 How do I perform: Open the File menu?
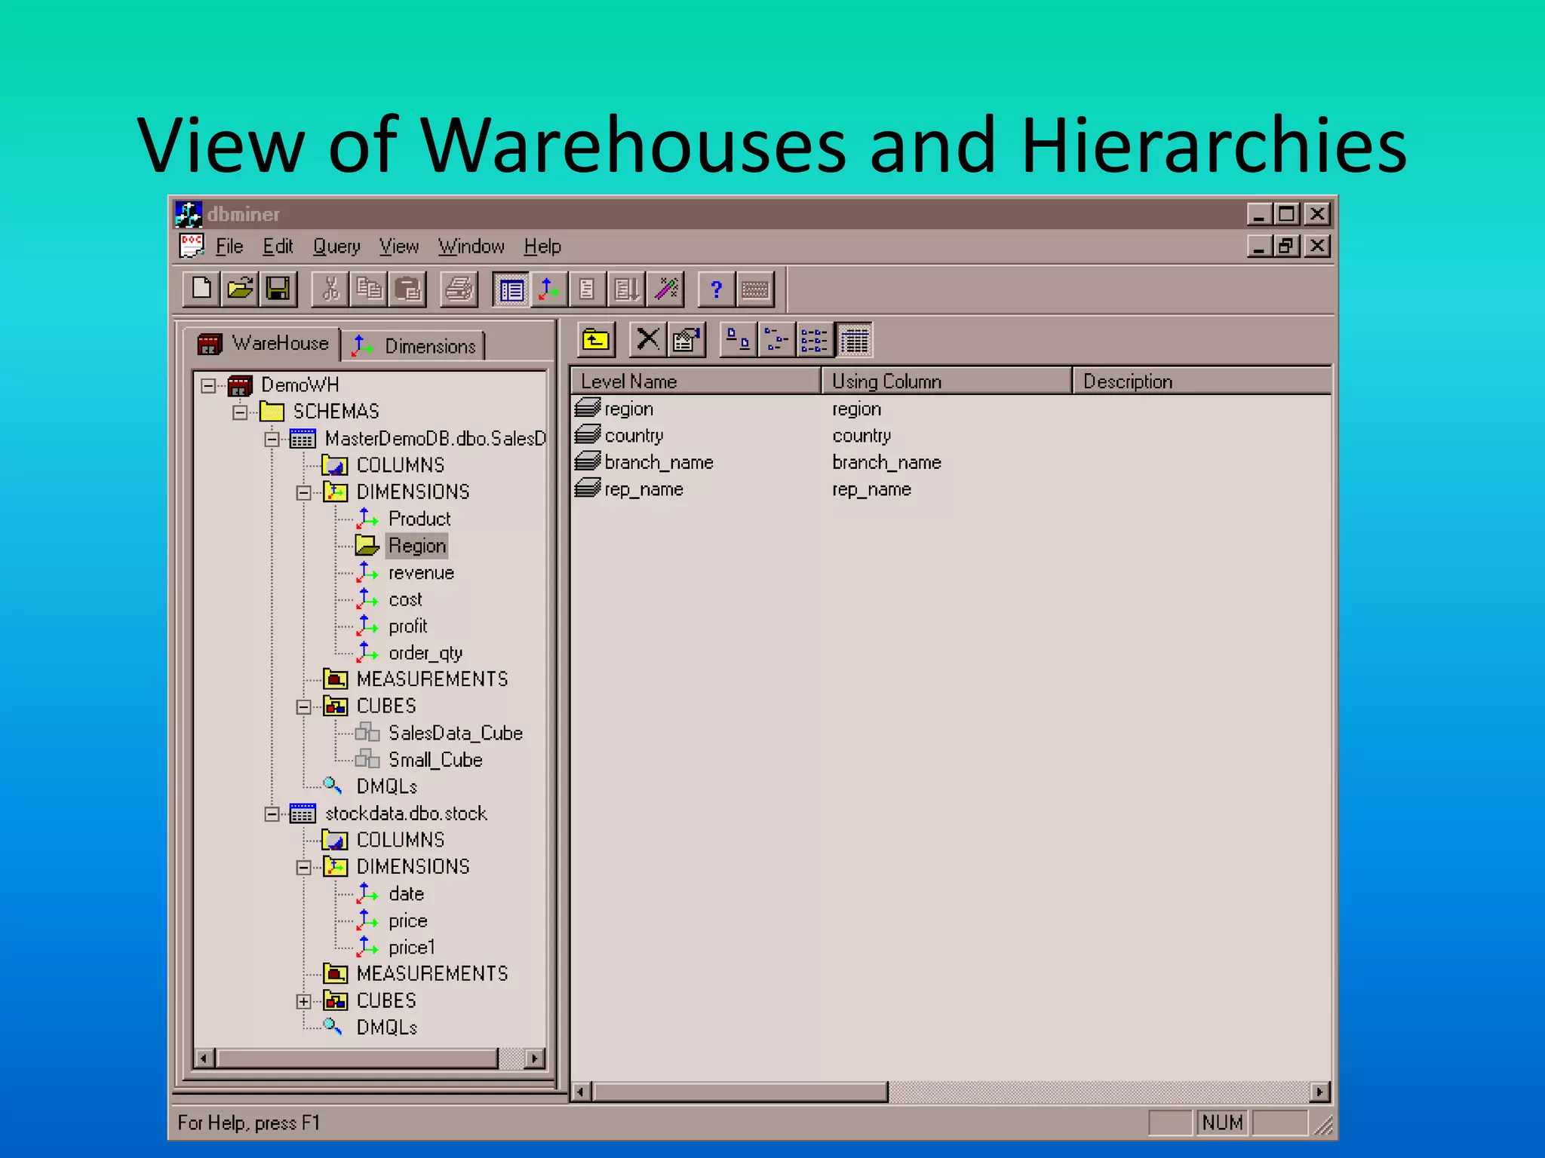click(x=229, y=247)
